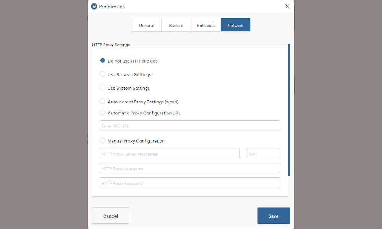Click the Port input field
The height and width of the screenshot is (229, 382).
(x=263, y=153)
